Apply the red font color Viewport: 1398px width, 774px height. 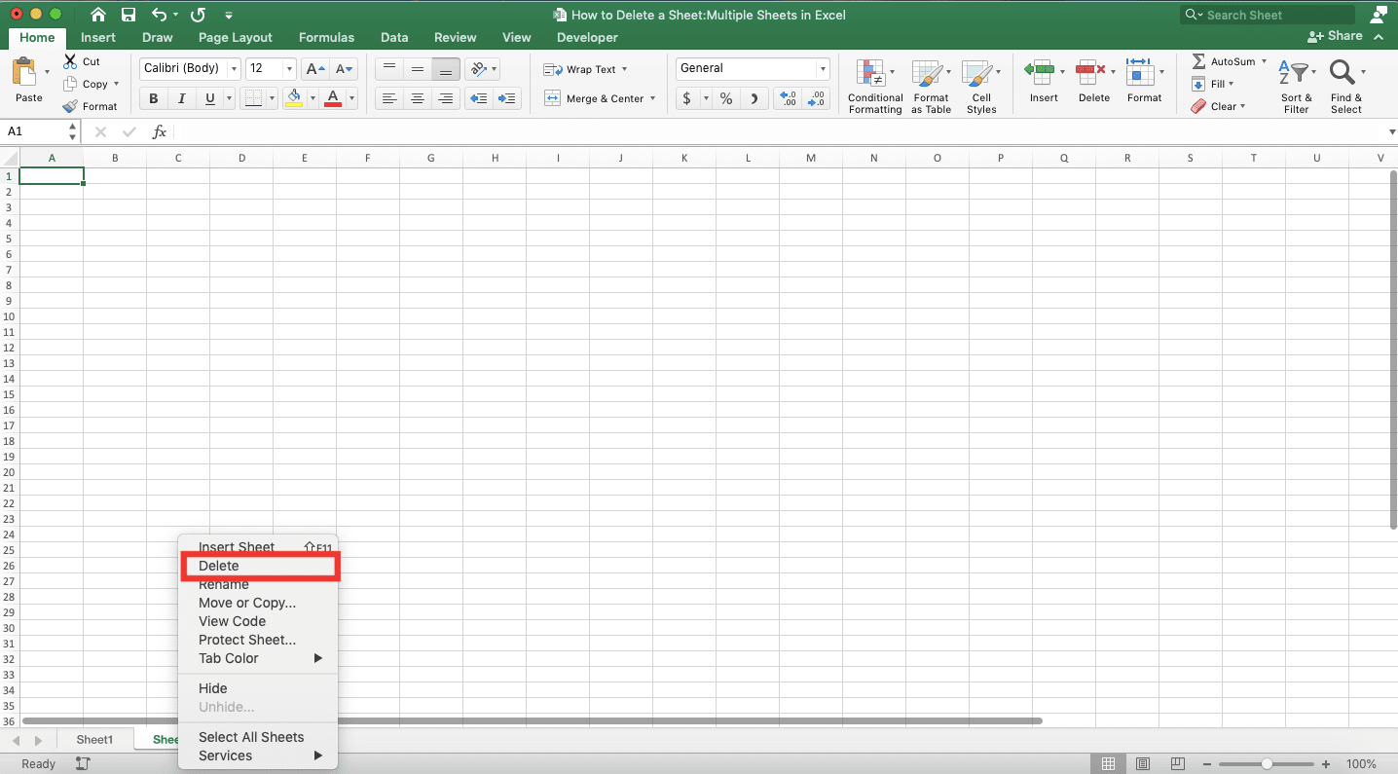(x=333, y=98)
